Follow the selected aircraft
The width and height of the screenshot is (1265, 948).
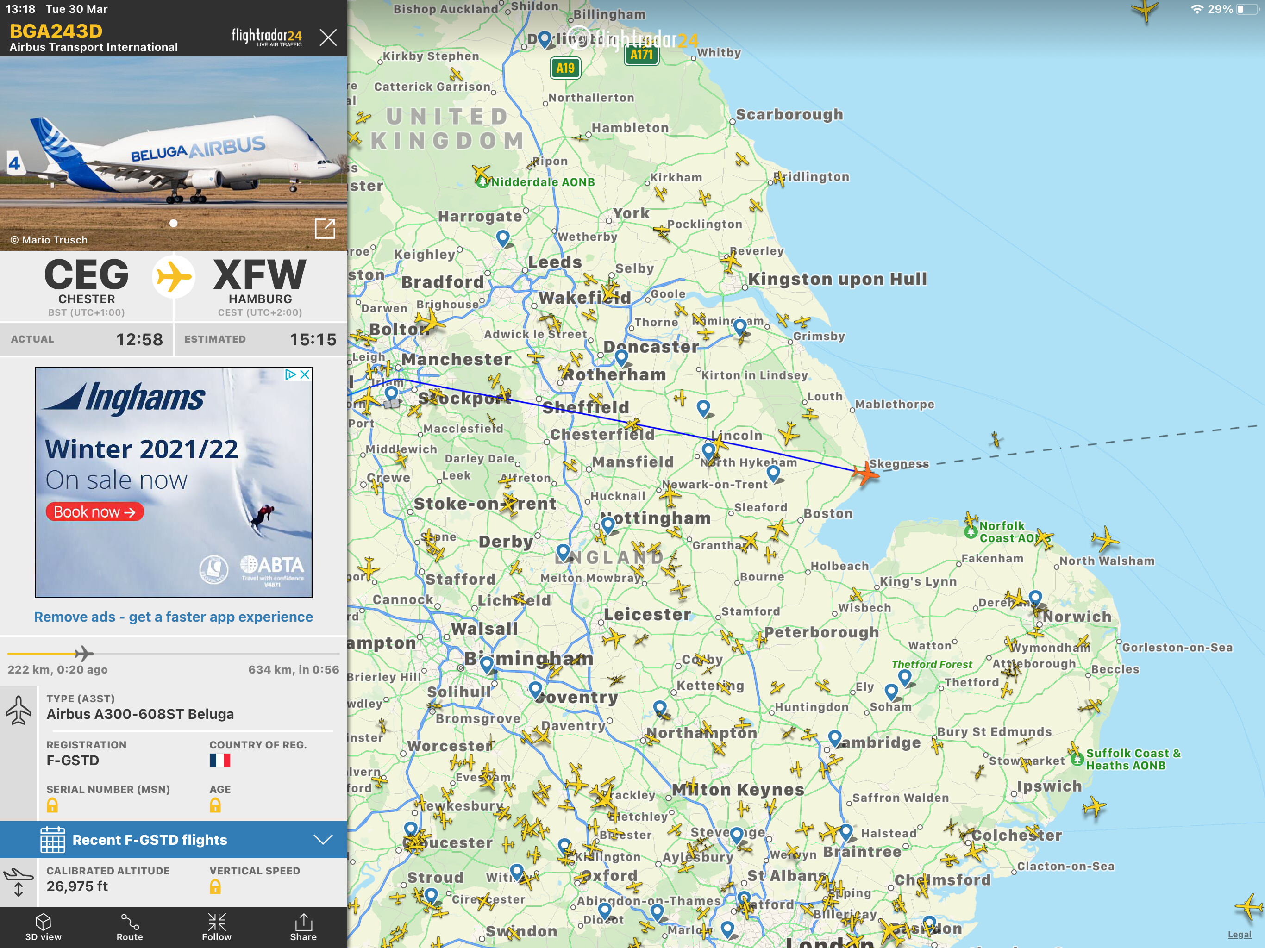click(216, 926)
